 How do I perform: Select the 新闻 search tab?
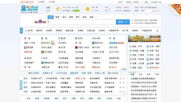tap(57, 17)
